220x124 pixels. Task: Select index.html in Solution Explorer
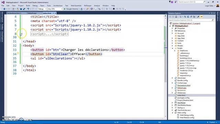click(181, 95)
